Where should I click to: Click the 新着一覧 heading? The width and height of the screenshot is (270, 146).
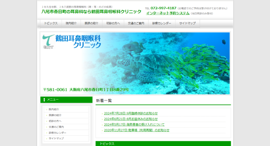pos(104,101)
